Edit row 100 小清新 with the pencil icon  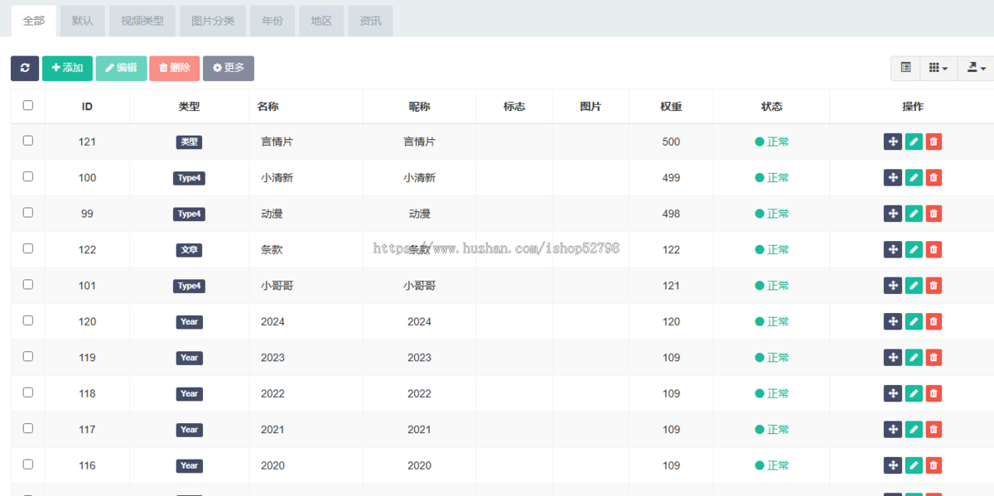[x=914, y=177]
